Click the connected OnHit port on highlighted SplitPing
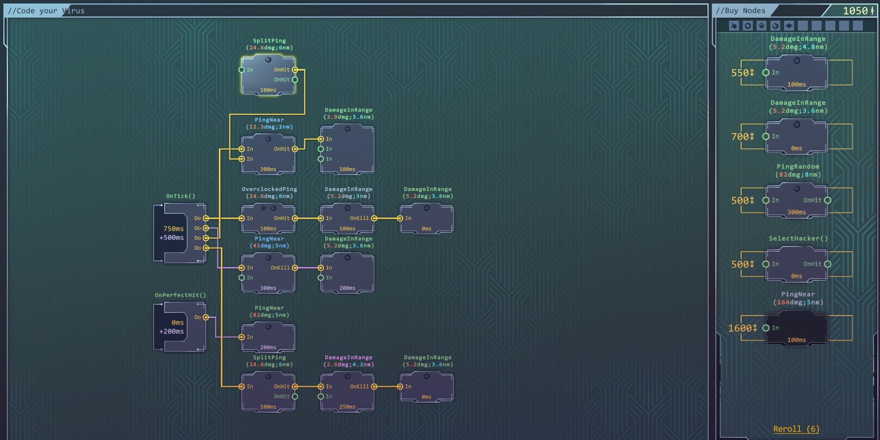 coord(295,70)
